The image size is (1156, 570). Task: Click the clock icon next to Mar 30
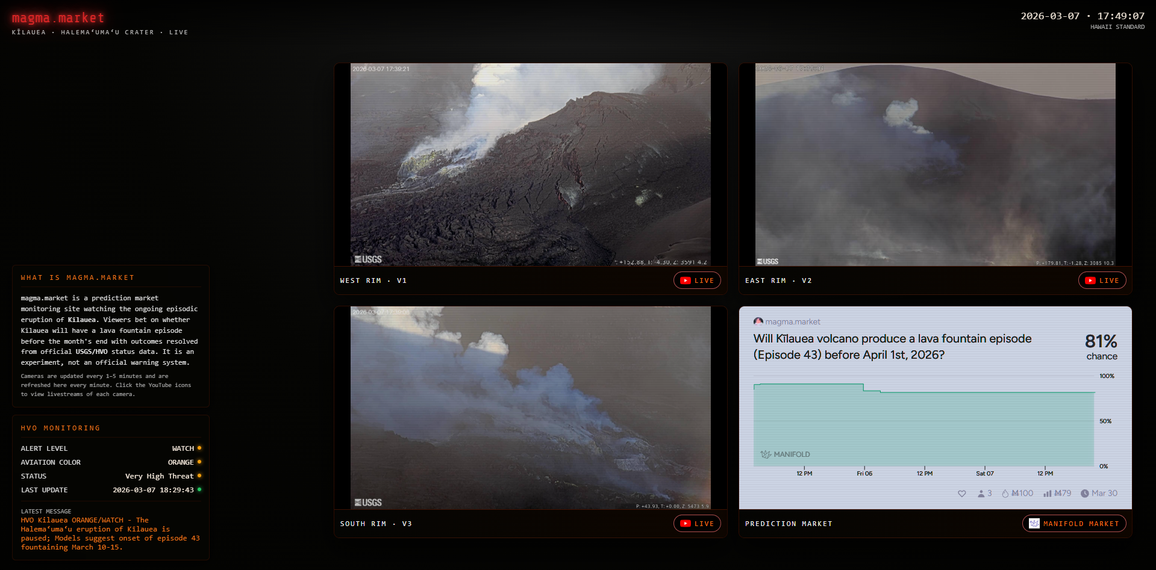click(x=1085, y=493)
